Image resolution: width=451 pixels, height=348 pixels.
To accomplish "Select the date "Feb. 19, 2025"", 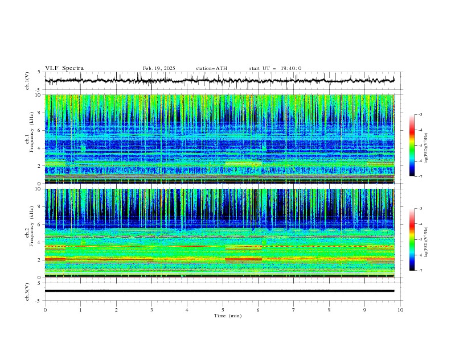I will click(159, 68).
